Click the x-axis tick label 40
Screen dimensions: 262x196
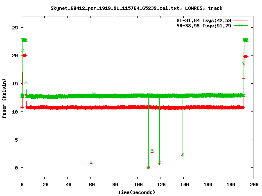[68, 185]
